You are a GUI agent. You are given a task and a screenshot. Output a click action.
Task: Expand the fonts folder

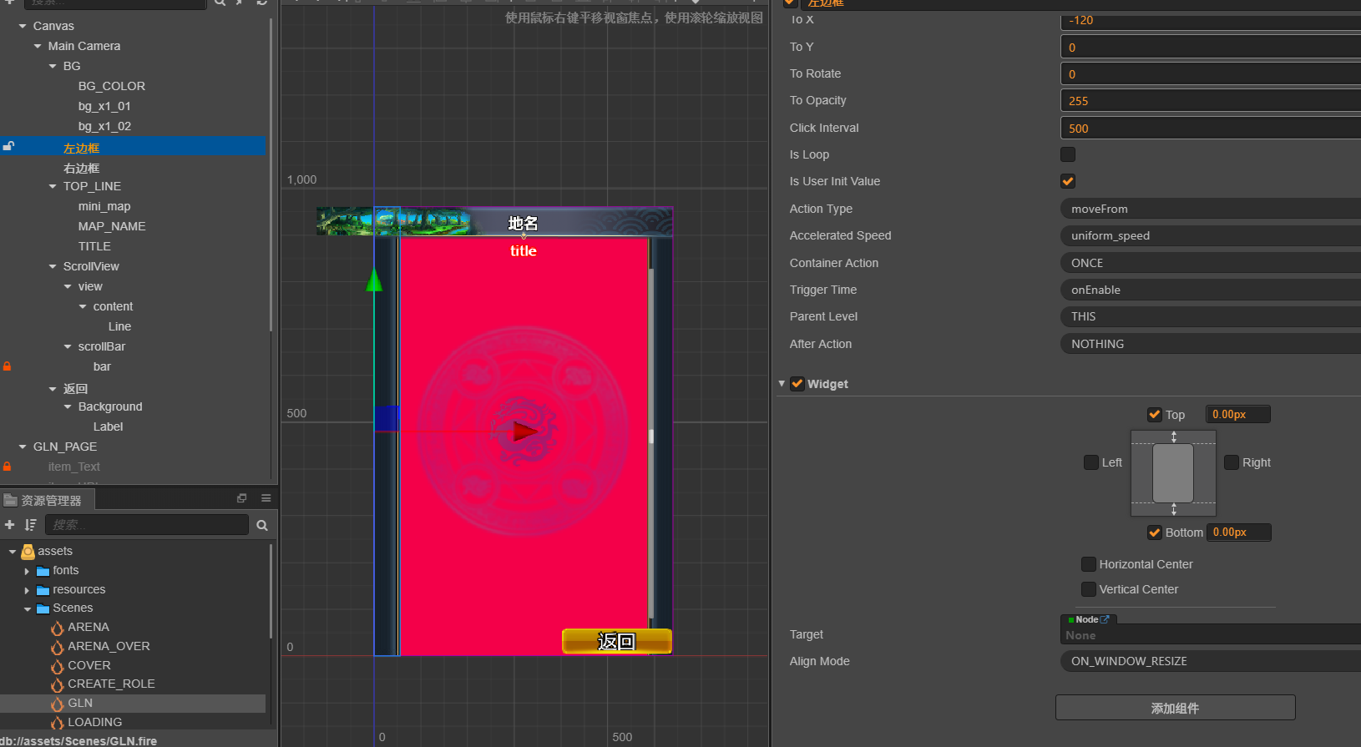pyautogui.click(x=27, y=571)
